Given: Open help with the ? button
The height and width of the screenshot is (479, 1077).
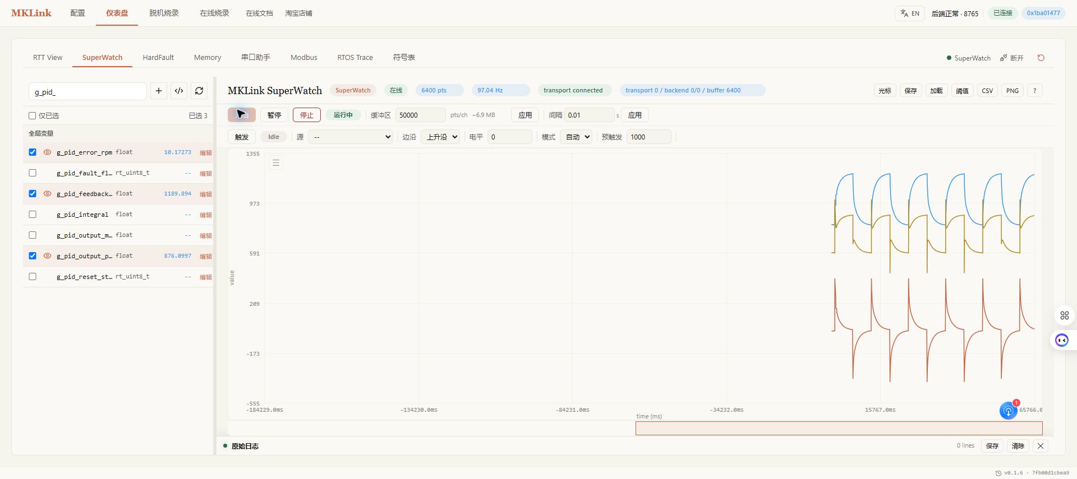Looking at the screenshot, I should tap(1035, 91).
